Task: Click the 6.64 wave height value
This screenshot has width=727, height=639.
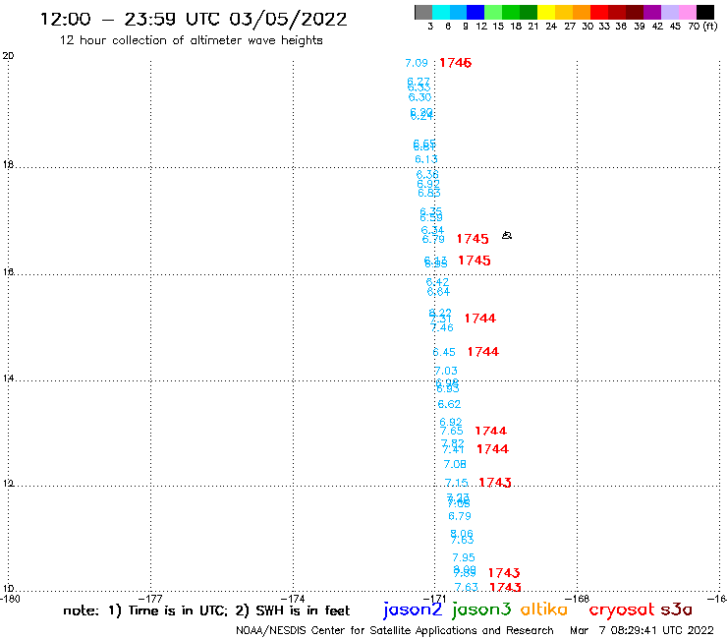Action: (x=438, y=292)
